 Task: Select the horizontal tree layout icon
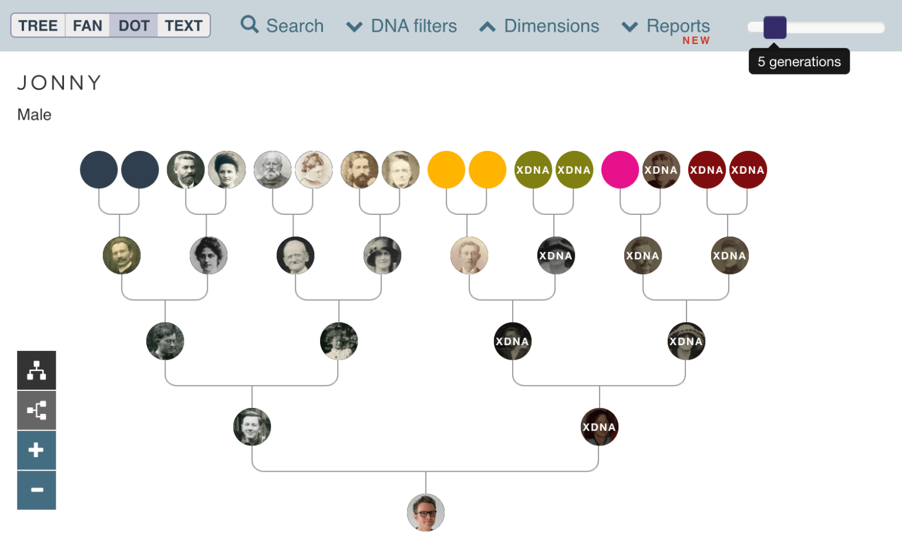(x=36, y=410)
